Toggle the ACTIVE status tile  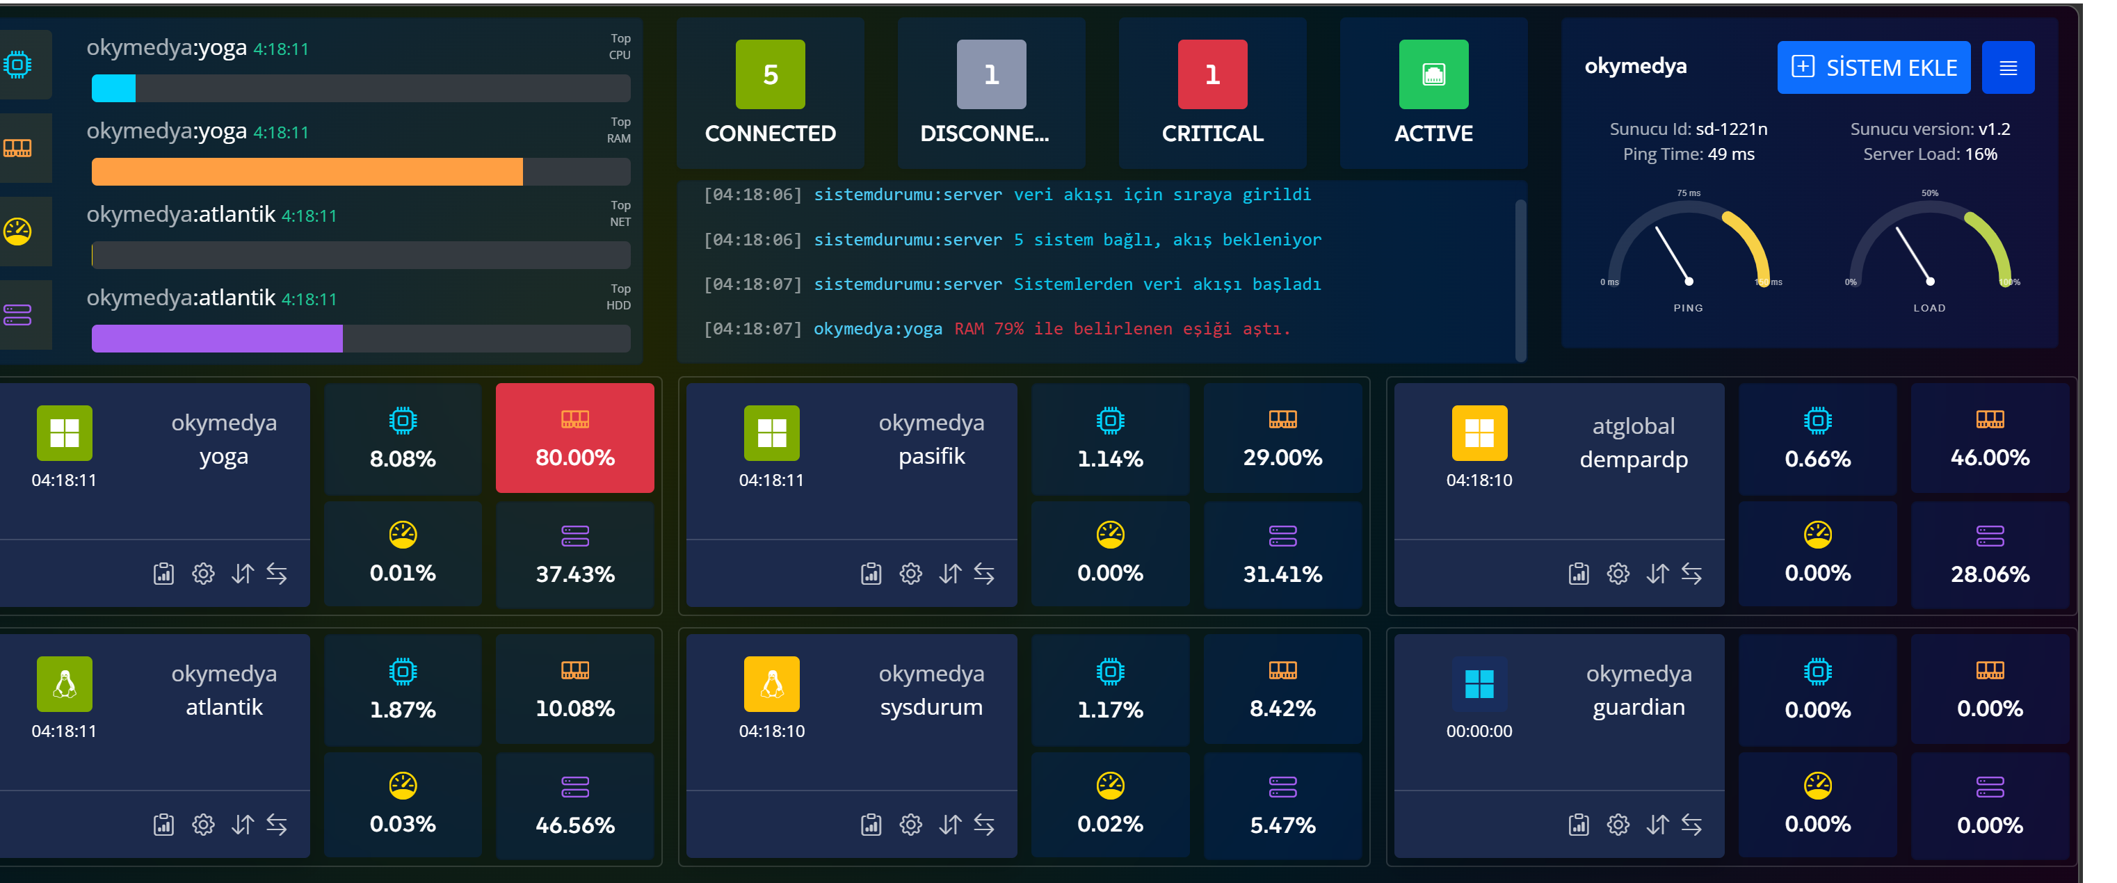point(1433,92)
